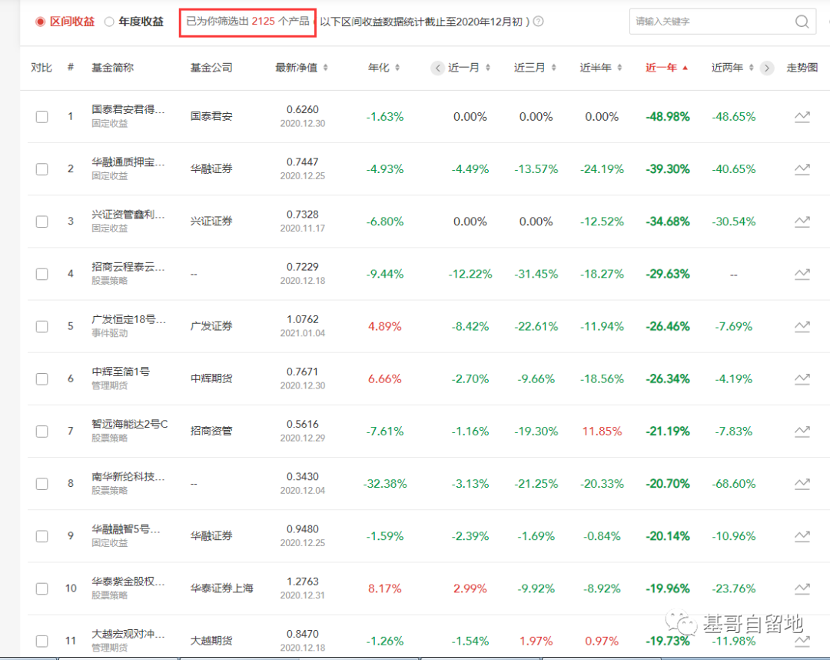Image resolution: width=830 pixels, height=660 pixels.
Task: Tick compare checkbox for 华泰紫金股权 row
Action: tap(41, 588)
